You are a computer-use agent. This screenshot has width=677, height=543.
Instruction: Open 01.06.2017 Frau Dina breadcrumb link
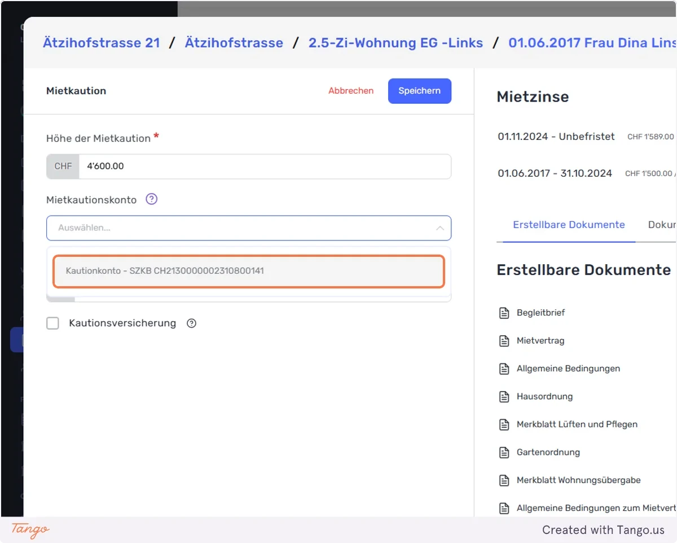point(592,43)
